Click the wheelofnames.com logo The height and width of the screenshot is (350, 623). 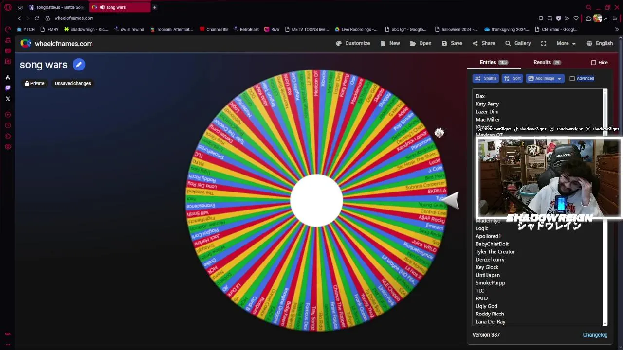(x=56, y=44)
